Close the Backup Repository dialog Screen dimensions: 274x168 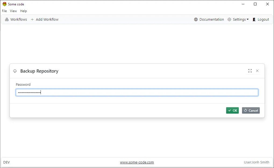[x=257, y=71]
